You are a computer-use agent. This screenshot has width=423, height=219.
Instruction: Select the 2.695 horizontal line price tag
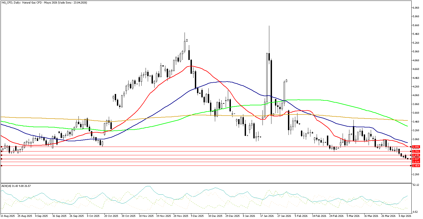(416, 155)
